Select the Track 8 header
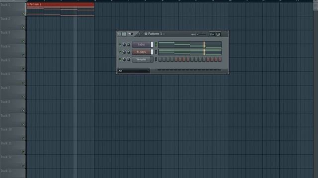 click(x=13, y=106)
